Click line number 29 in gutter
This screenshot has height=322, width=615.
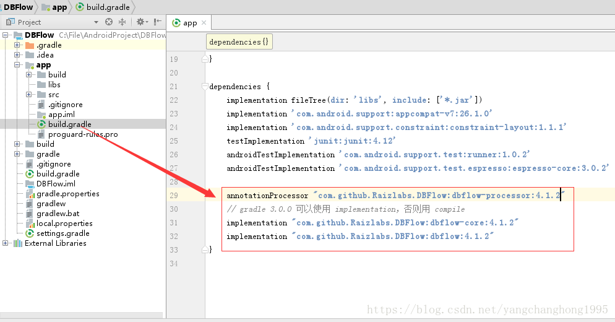click(174, 195)
